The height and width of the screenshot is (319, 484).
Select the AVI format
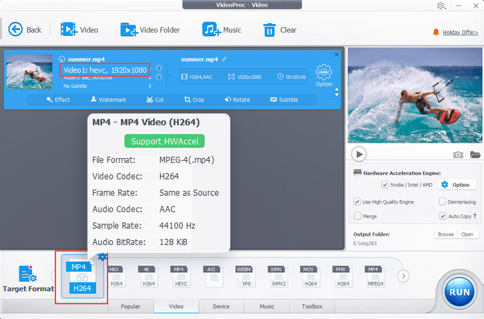pos(213,276)
